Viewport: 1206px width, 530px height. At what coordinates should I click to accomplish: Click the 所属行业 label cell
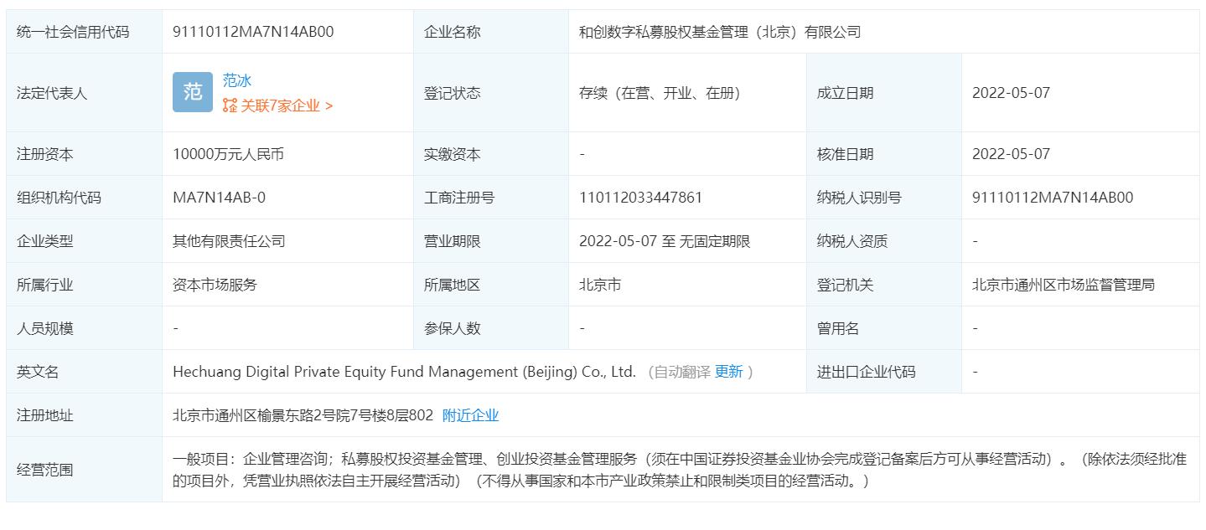click(x=85, y=285)
